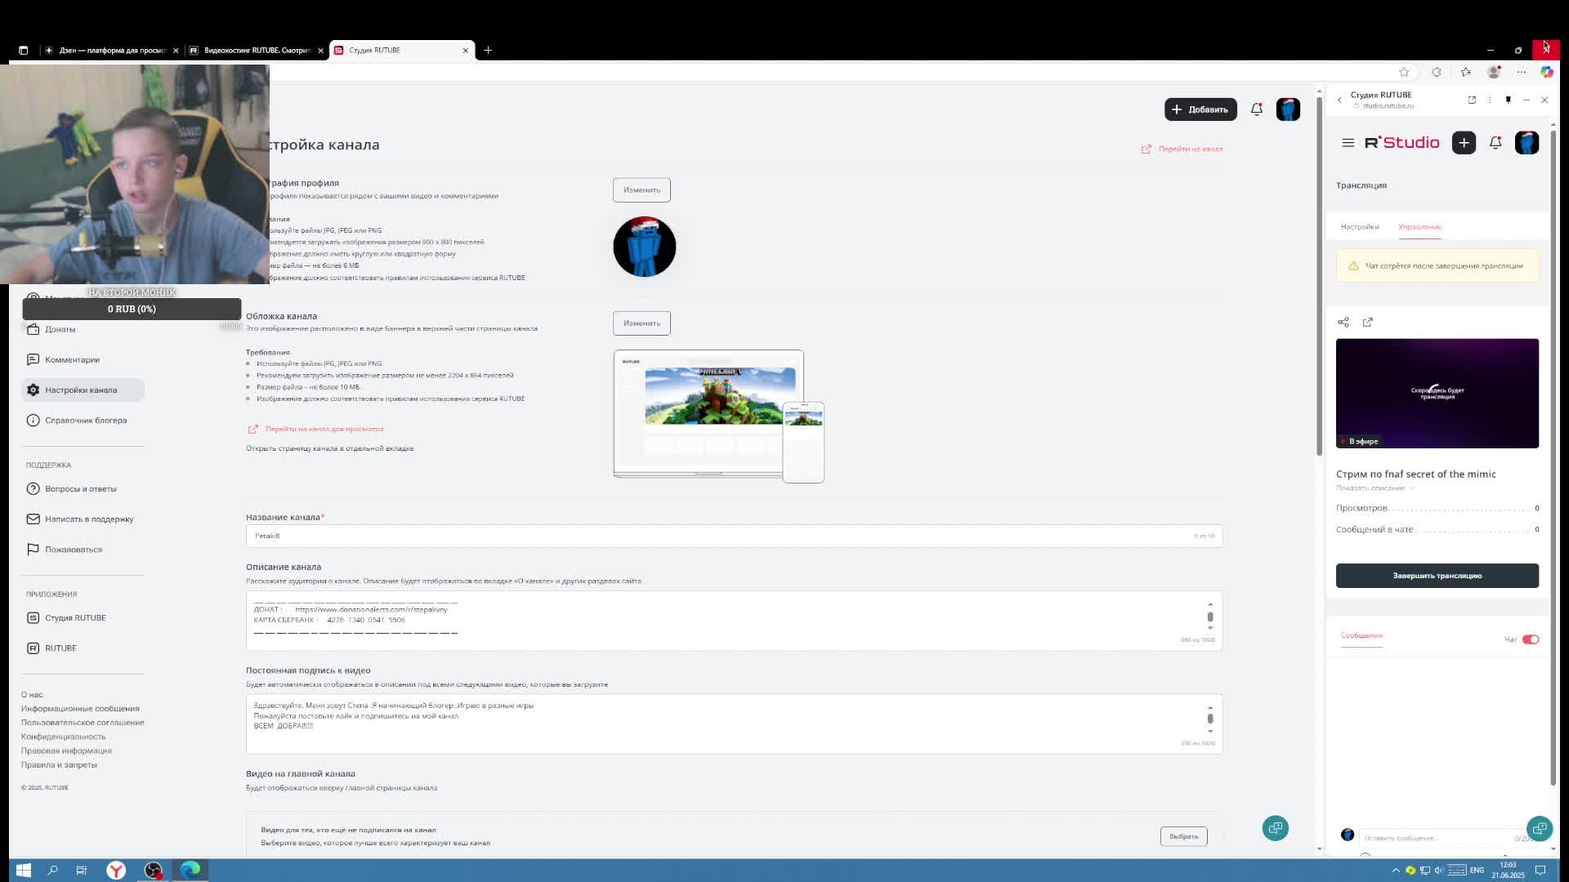This screenshot has height=882, width=1569.
Task: Show hidden system tray icons
Action: tap(1396, 871)
